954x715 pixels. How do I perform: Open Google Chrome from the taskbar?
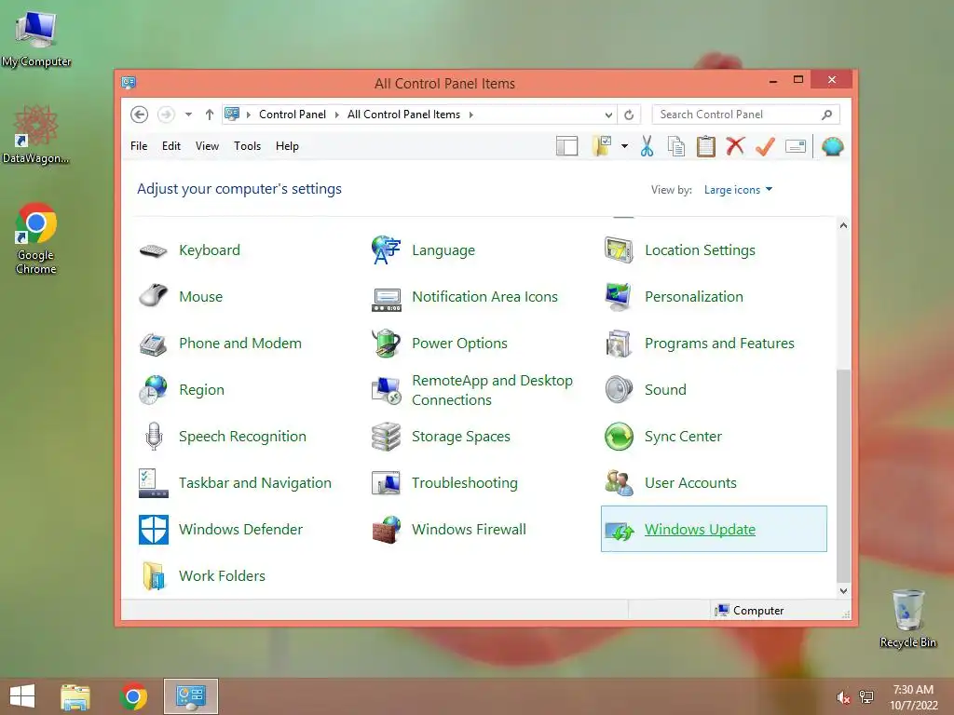click(133, 696)
